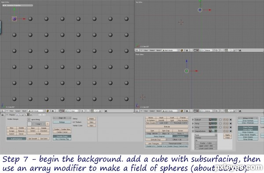Viewport: 264px width, 173px height.
Task: Click draw type icon in left viewport header
Action: tap(48, 111)
